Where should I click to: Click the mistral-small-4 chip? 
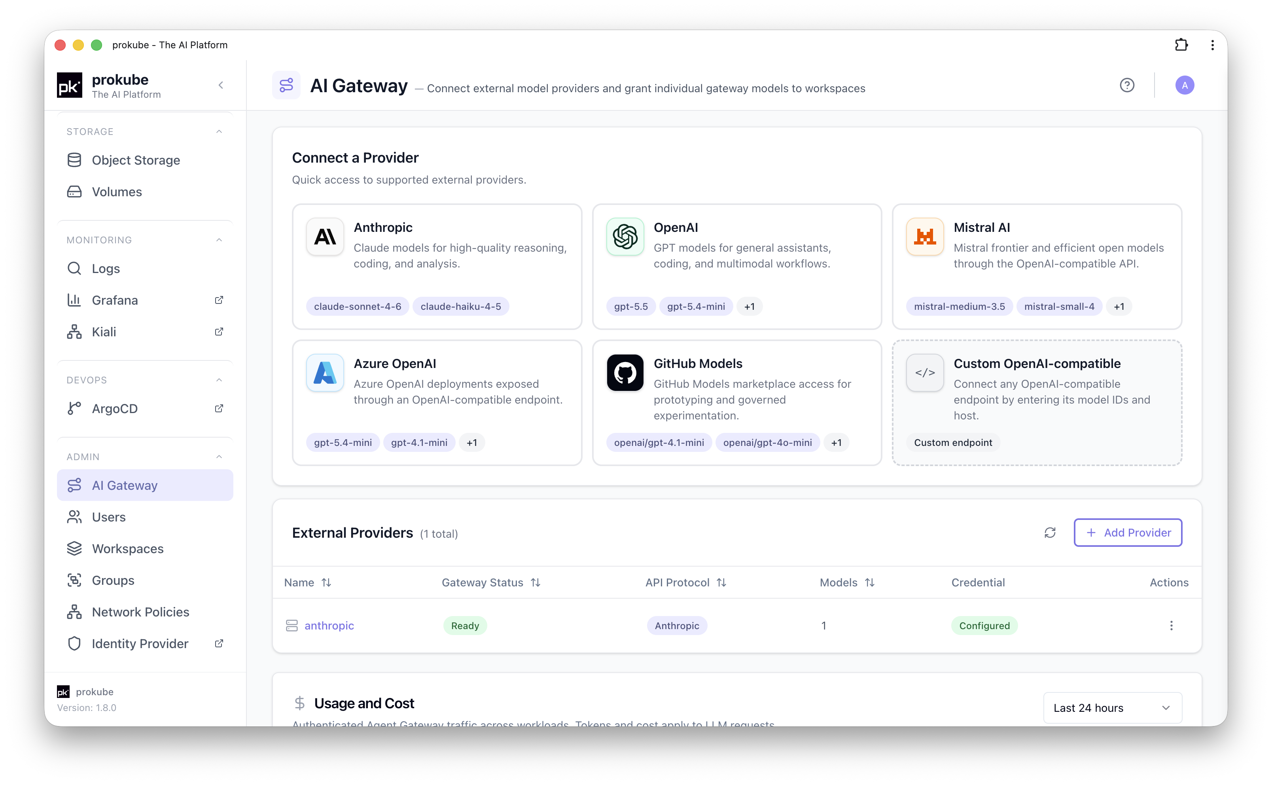[x=1059, y=307]
